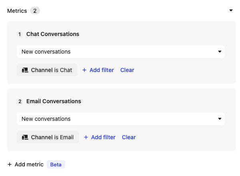Click the Beta badge
Image resolution: width=240 pixels, height=176 pixels.
[56, 164]
